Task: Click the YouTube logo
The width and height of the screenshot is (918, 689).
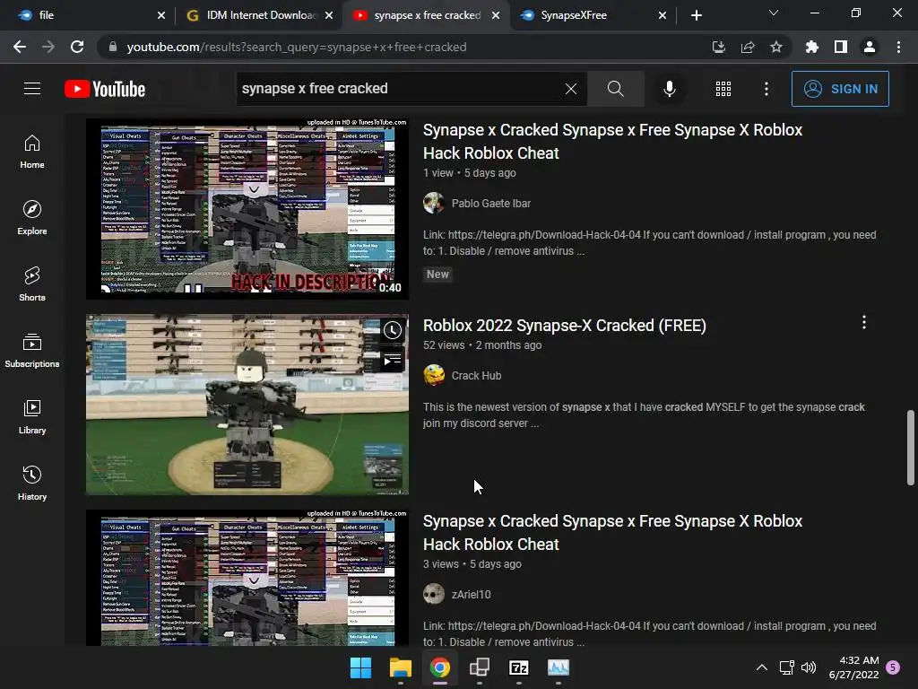Action: 105,89
